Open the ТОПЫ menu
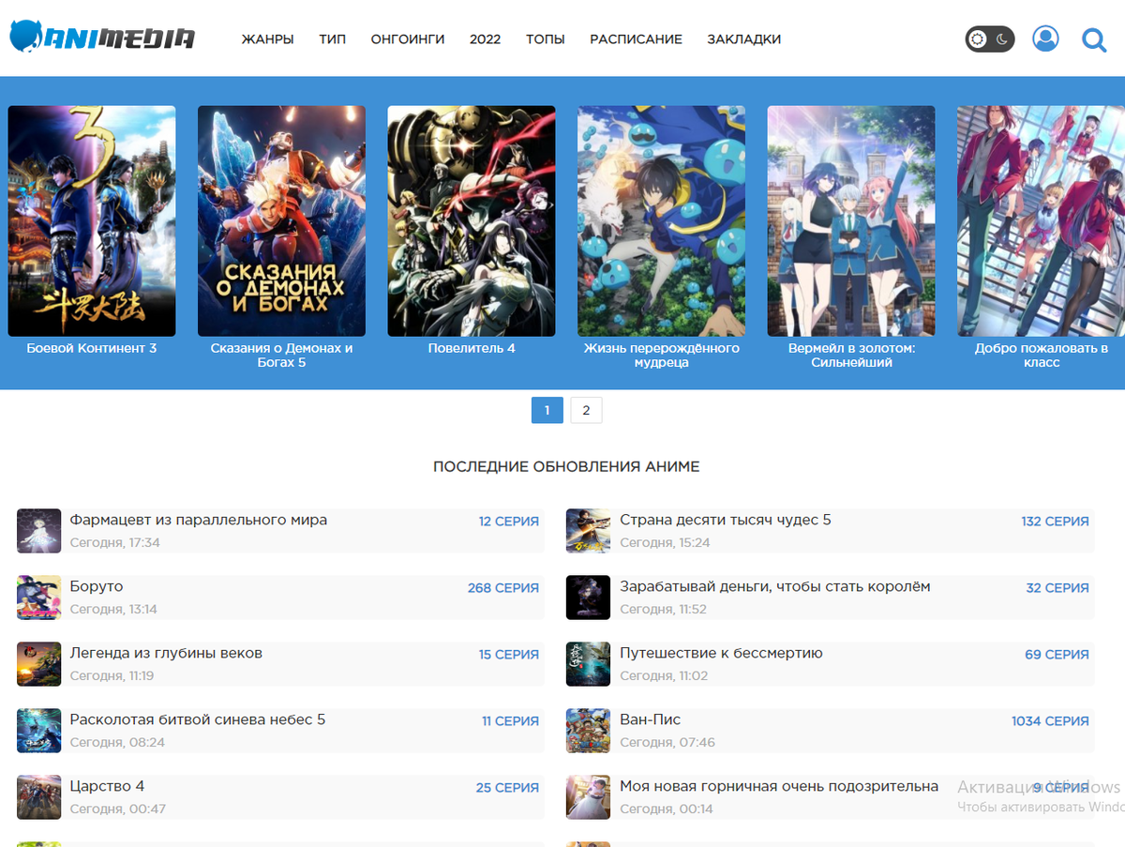 click(x=546, y=39)
